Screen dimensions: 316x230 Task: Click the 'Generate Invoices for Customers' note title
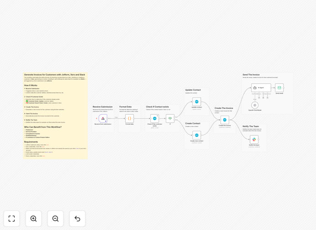[x=55, y=75]
